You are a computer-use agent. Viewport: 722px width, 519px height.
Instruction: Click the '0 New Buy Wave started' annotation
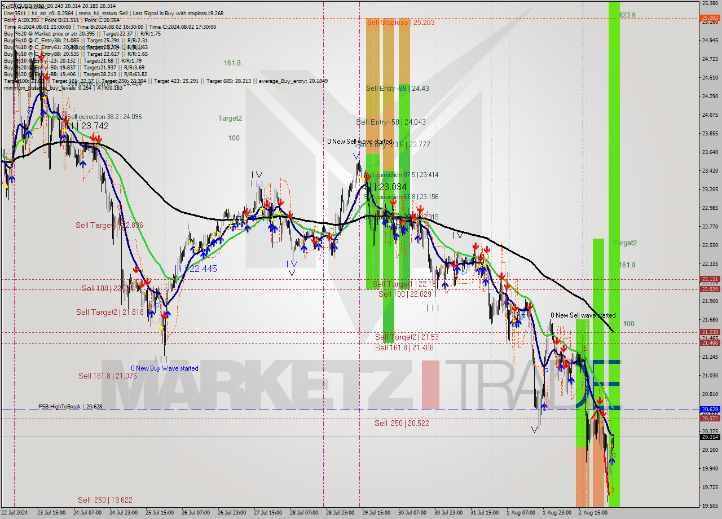(x=165, y=368)
